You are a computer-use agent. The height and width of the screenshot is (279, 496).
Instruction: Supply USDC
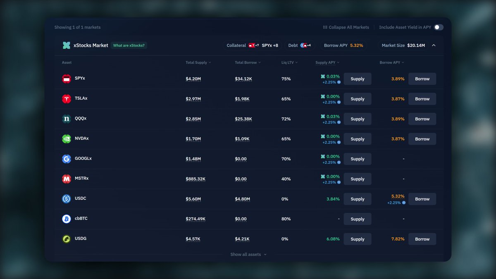[x=358, y=199]
